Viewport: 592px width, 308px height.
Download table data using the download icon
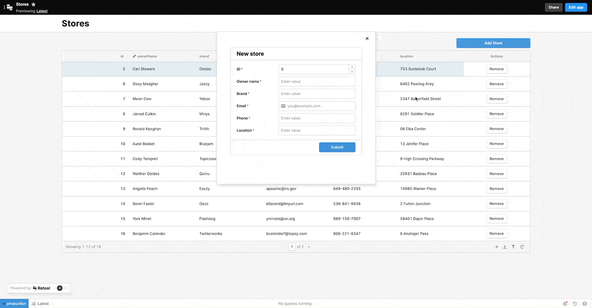505,247
